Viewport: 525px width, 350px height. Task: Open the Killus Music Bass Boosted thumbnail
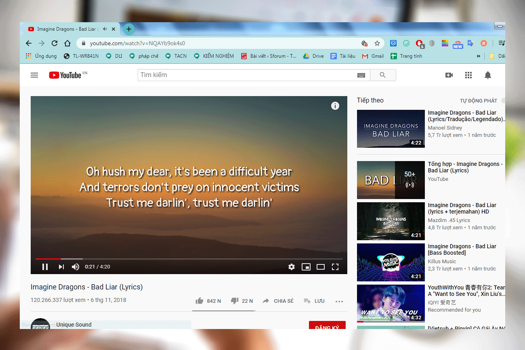[391, 262]
